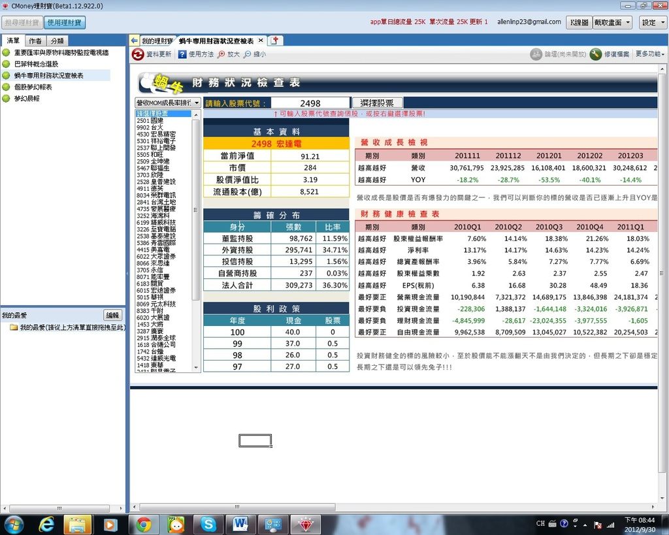The image size is (669, 535).
Task: Select 6022 大眾證券 in the stock list
Action: point(156,257)
